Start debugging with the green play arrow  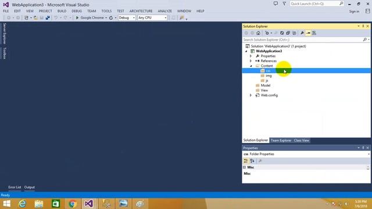click(77, 18)
